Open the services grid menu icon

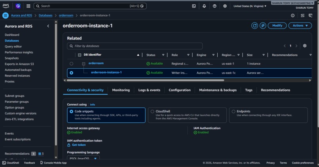tap(28, 6)
